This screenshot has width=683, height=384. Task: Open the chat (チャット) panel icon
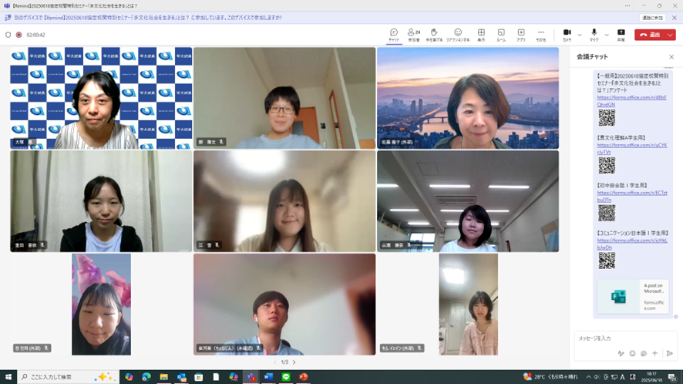click(x=394, y=34)
